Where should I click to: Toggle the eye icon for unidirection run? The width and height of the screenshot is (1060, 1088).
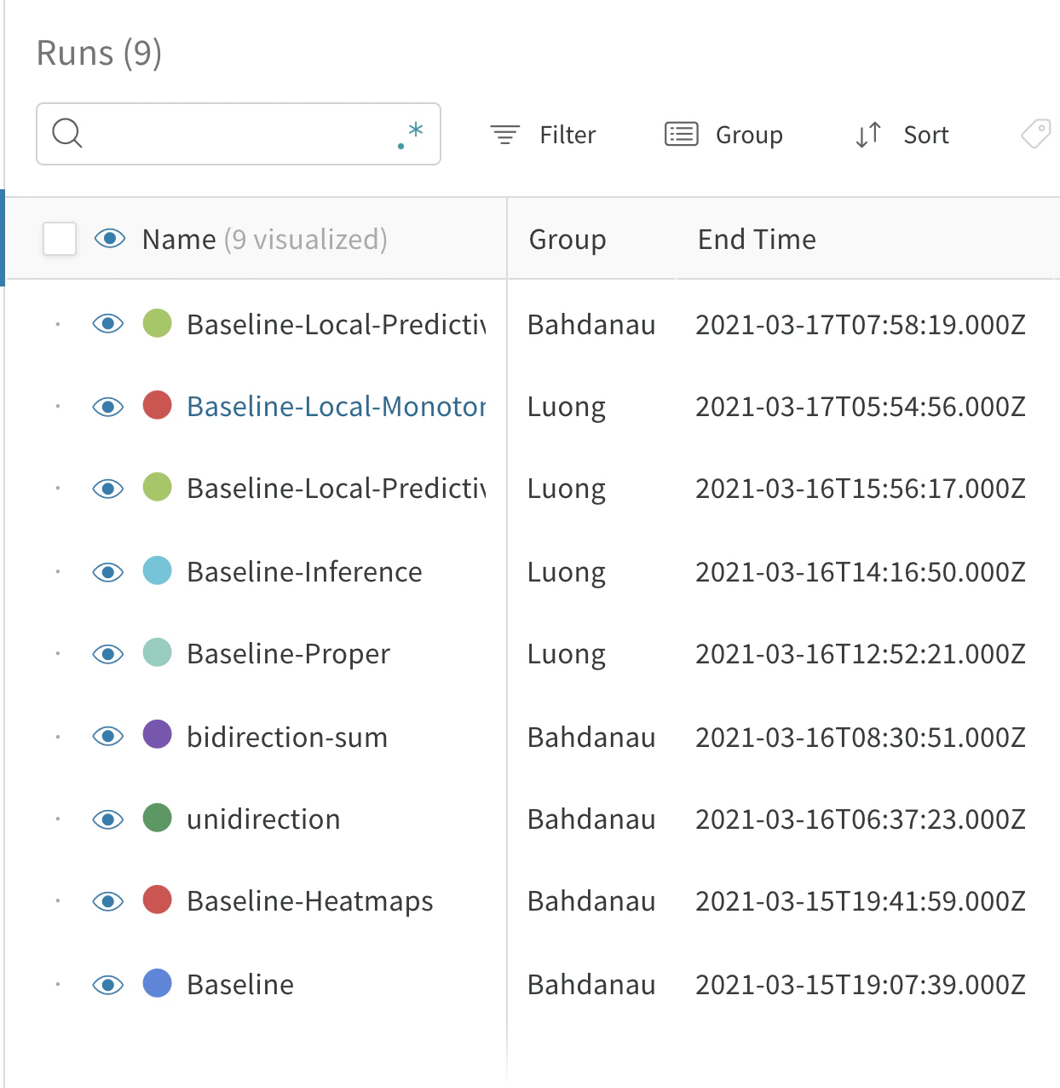108,819
